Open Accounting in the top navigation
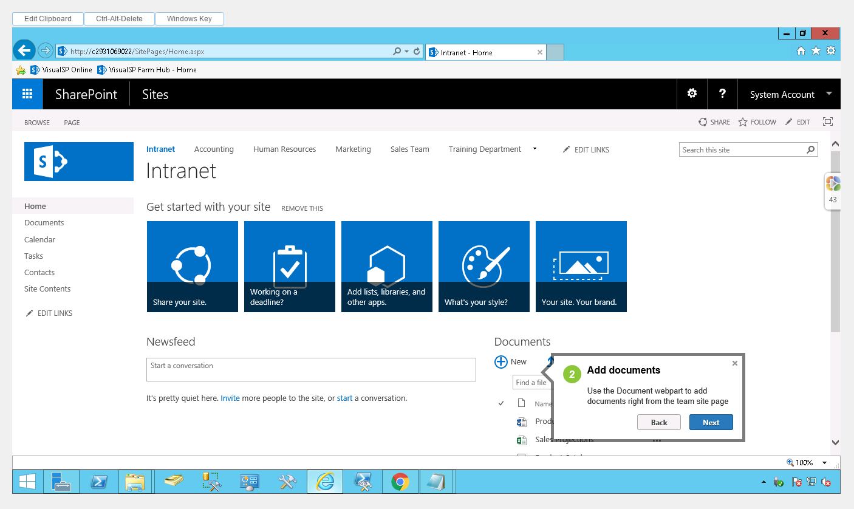The height and width of the screenshot is (509, 854). coord(214,149)
